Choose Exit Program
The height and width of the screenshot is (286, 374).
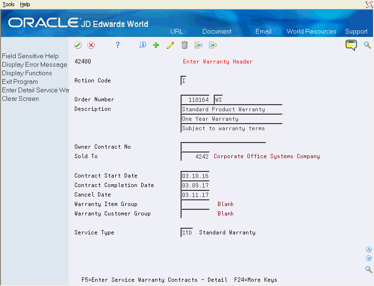(x=20, y=82)
